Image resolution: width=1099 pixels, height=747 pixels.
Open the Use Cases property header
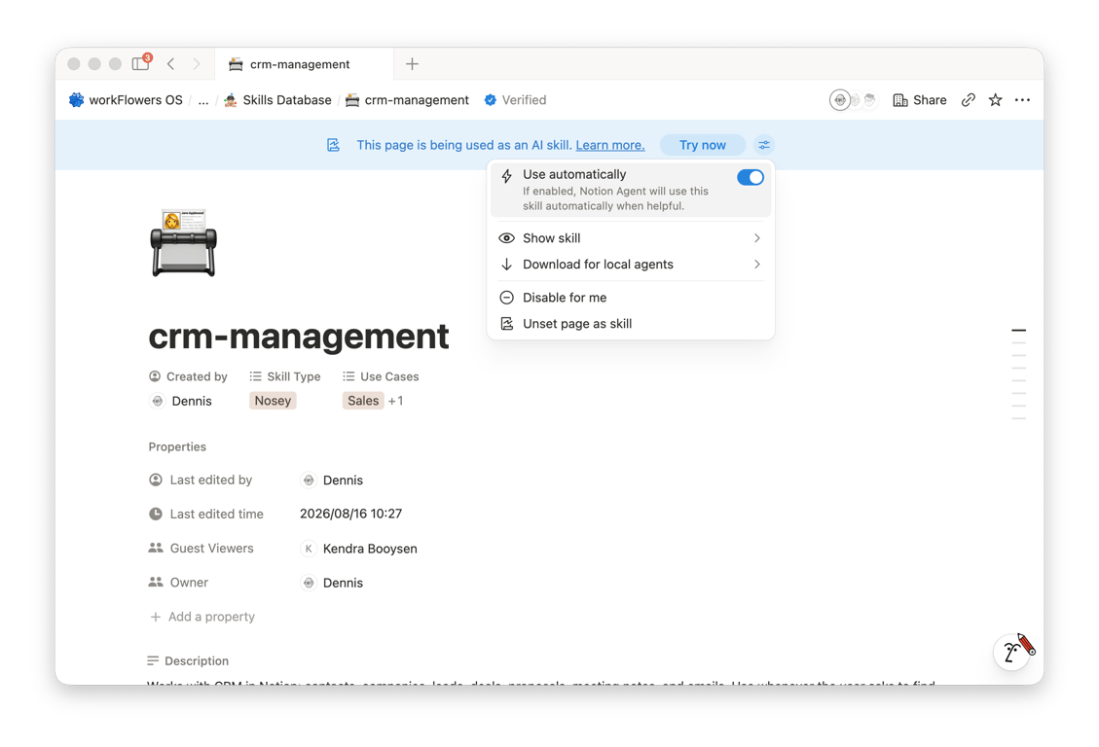381,376
